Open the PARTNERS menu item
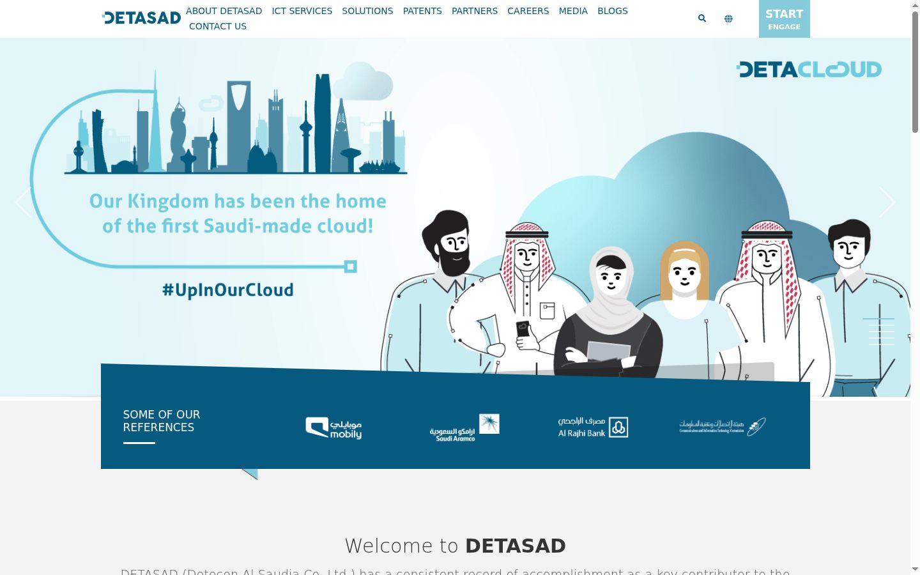Image resolution: width=920 pixels, height=575 pixels. [x=475, y=11]
